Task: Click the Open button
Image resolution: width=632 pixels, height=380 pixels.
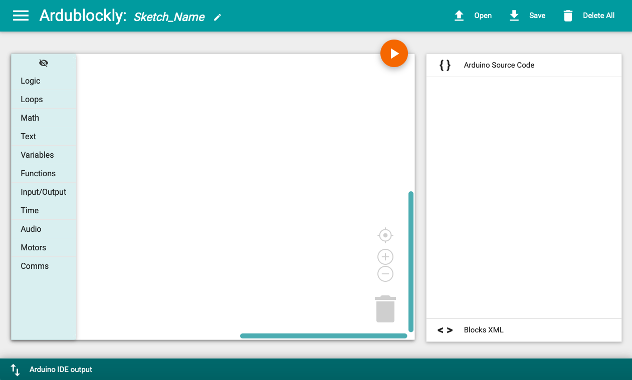Action: [x=473, y=16]
